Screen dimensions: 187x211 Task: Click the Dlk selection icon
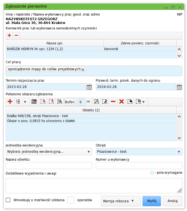click(x=59, y=102)
